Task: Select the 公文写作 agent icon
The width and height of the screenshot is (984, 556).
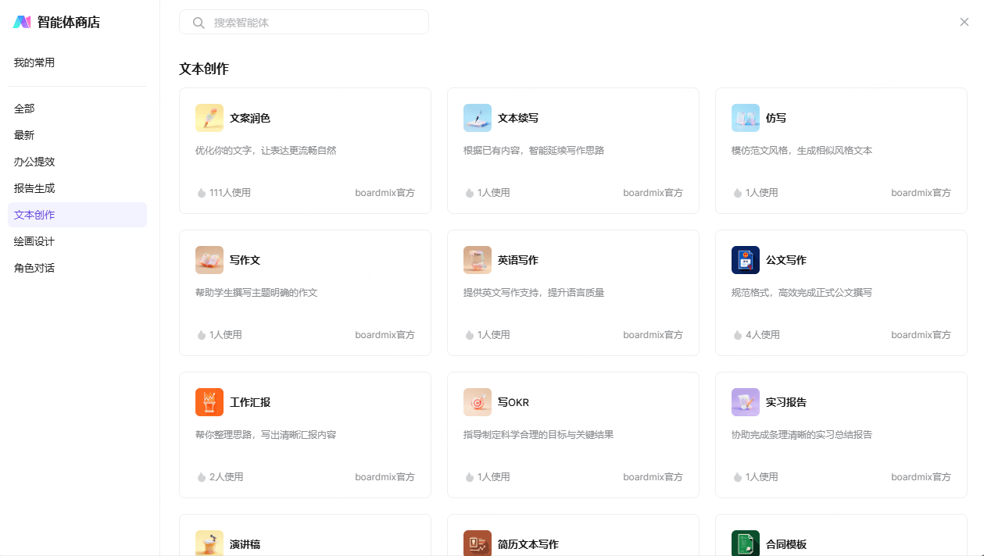Action: point(746,260)
